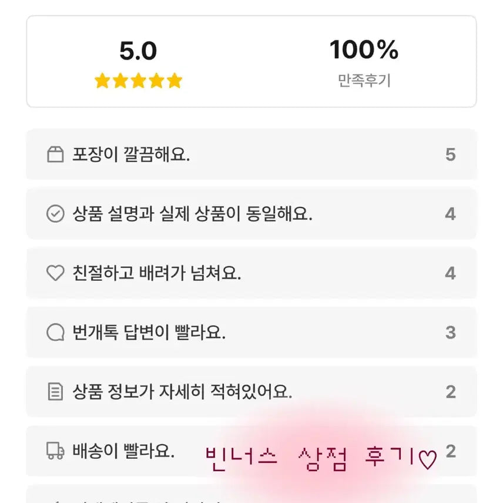Open the 번개톡 답변이 빨라요 review text

[x=149, y=333]
